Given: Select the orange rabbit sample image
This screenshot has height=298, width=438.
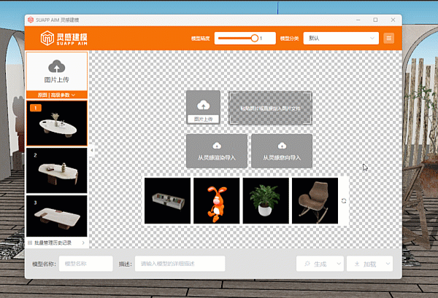Looking at the screenshot, I should click(217, 200).
